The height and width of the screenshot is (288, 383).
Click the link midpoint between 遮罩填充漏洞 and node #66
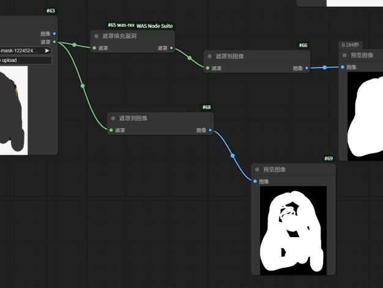[x=190, y=58]
